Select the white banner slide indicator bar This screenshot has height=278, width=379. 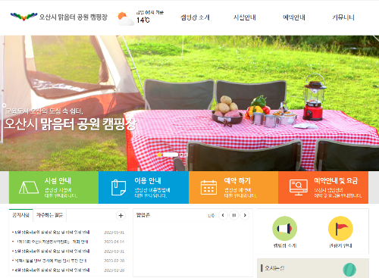click(x=171, y=155)
